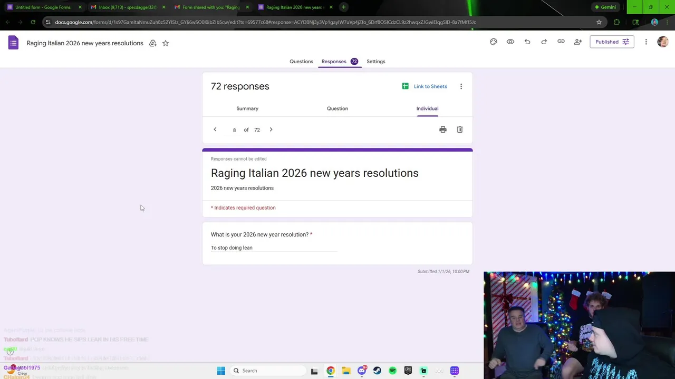Click the Submitted 1/1/26, 10:00 PM timestamp

[x=443, y=272]
